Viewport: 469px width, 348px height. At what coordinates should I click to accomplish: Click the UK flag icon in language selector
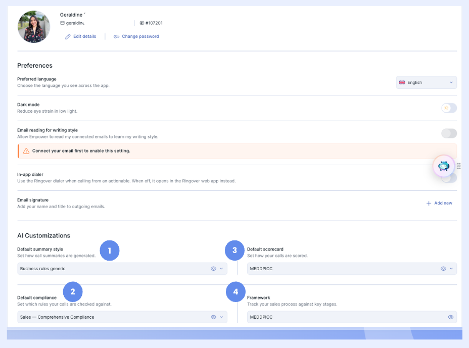point(402,82)
